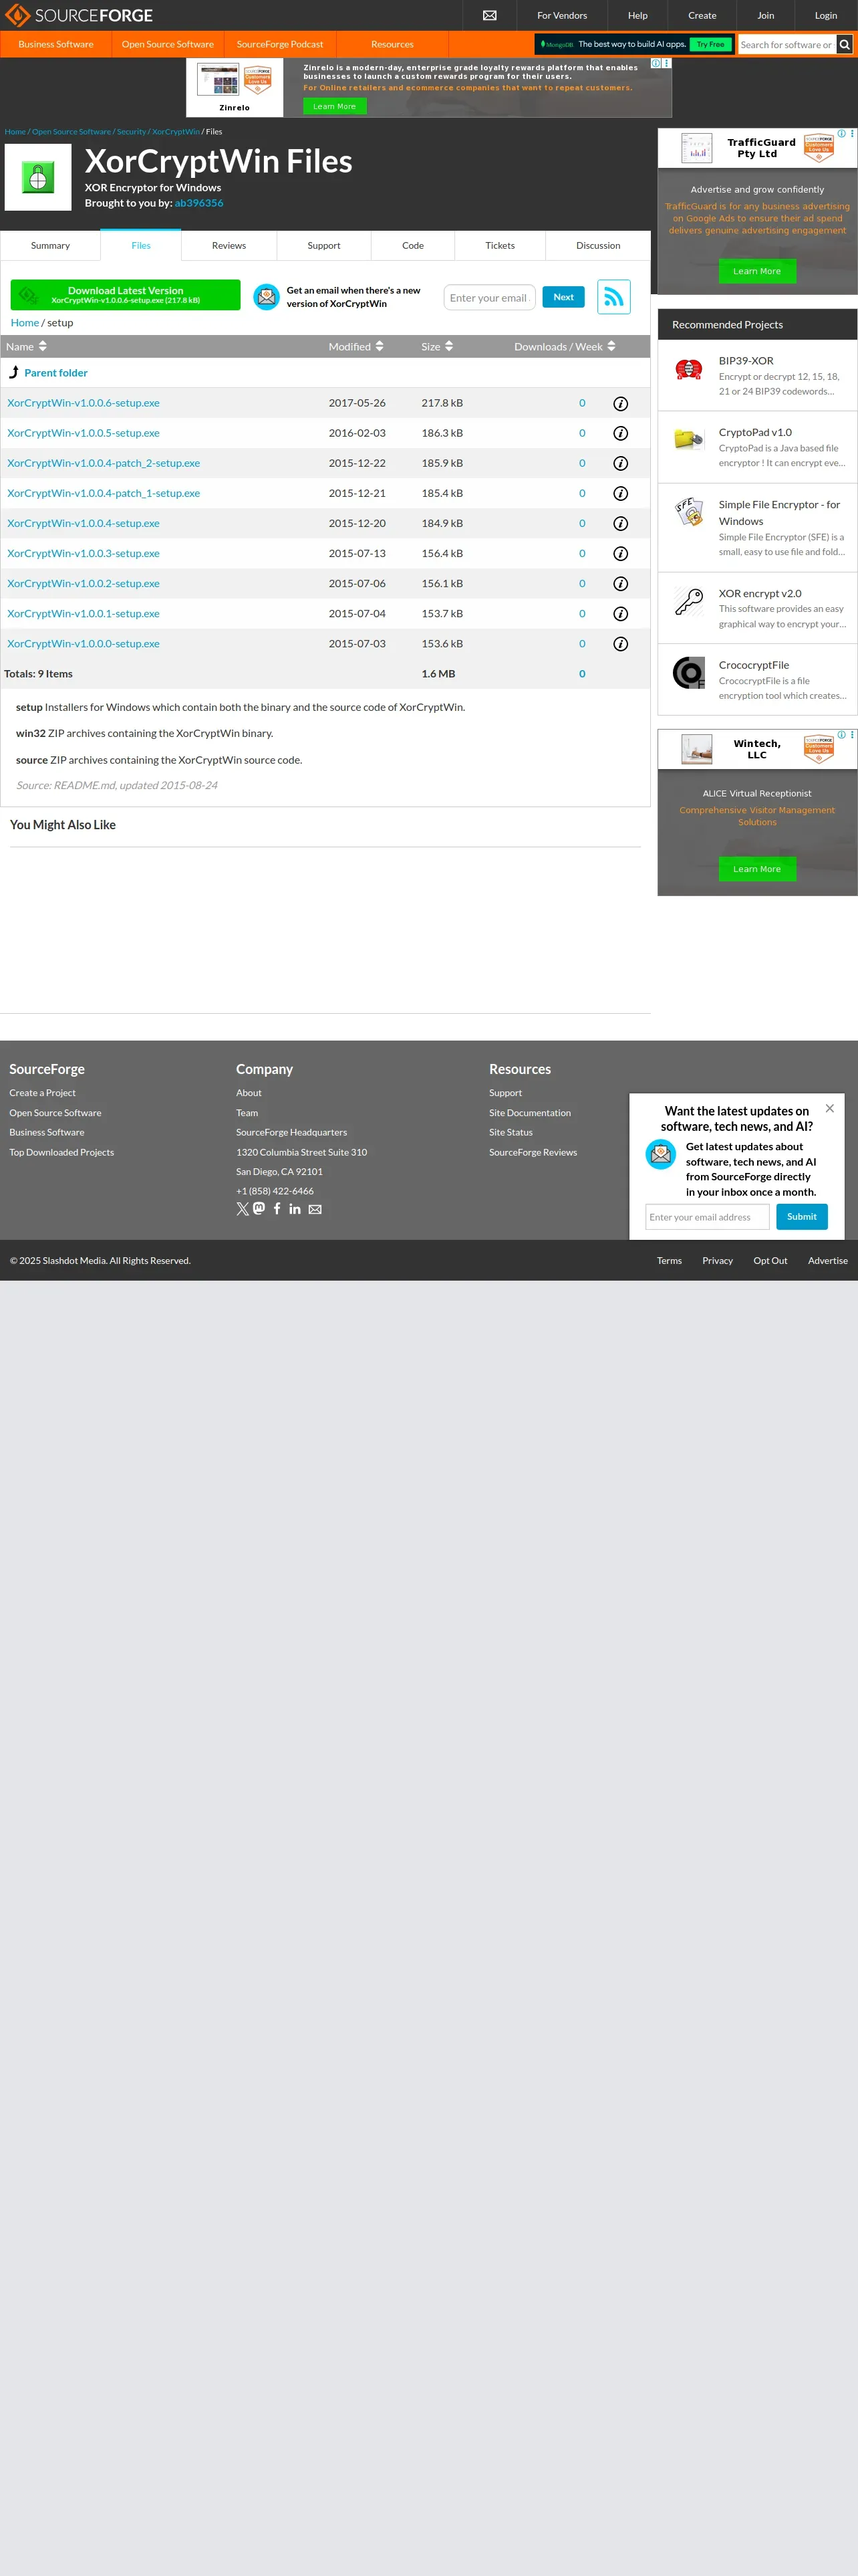The image size is (858, 2576).
Task: Open For Vendors in the top bar
Action: coord(563,15)
